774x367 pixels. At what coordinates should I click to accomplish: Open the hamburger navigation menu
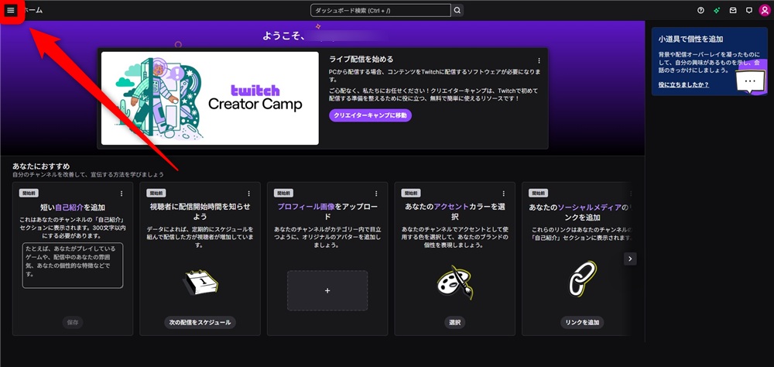point(11,10)
